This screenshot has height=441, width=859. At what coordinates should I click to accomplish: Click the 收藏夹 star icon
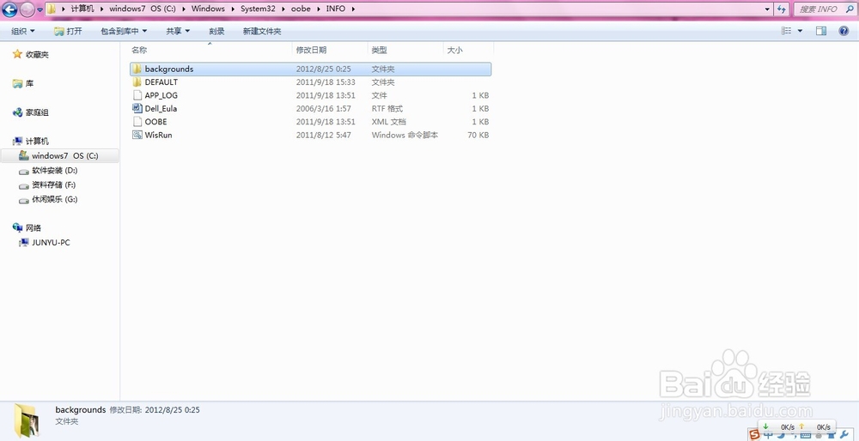pos(17,54)
